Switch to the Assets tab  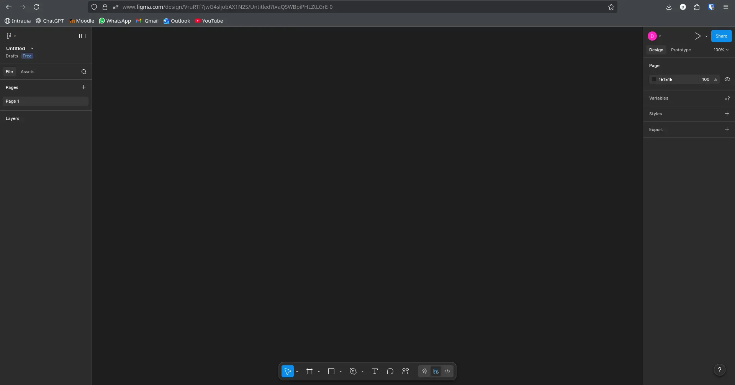click(28, 72)
